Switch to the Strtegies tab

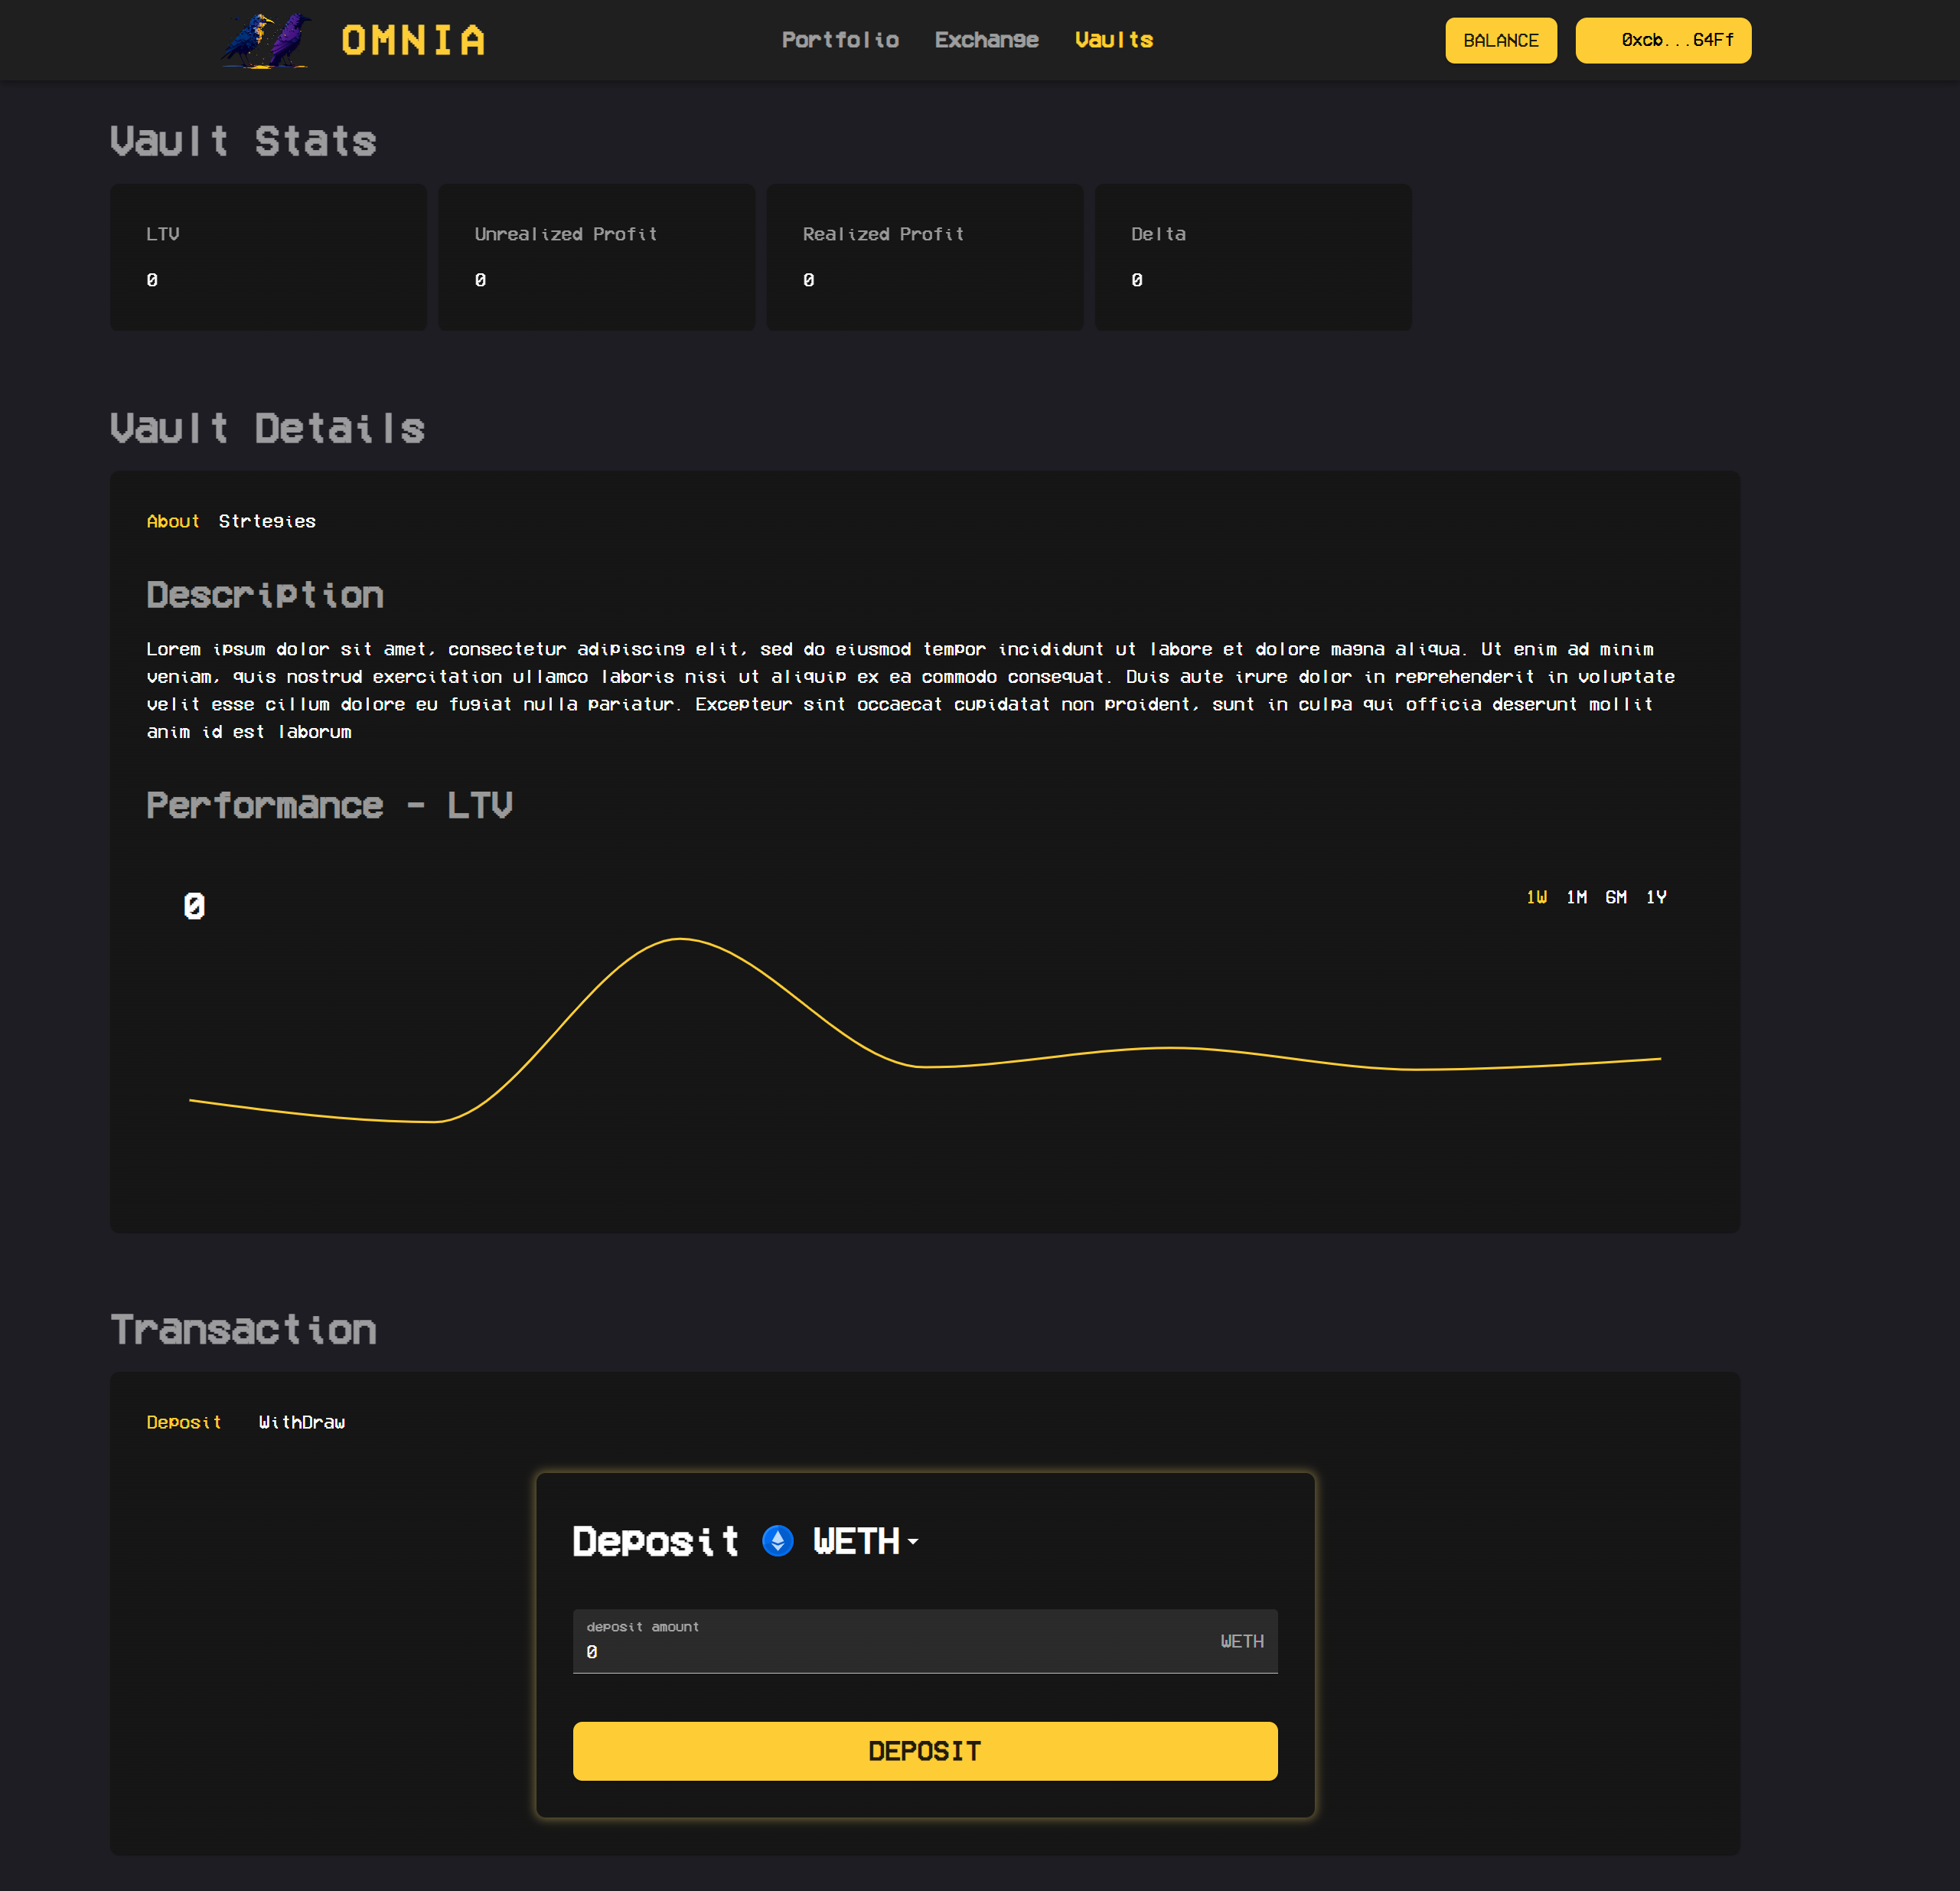267,521
